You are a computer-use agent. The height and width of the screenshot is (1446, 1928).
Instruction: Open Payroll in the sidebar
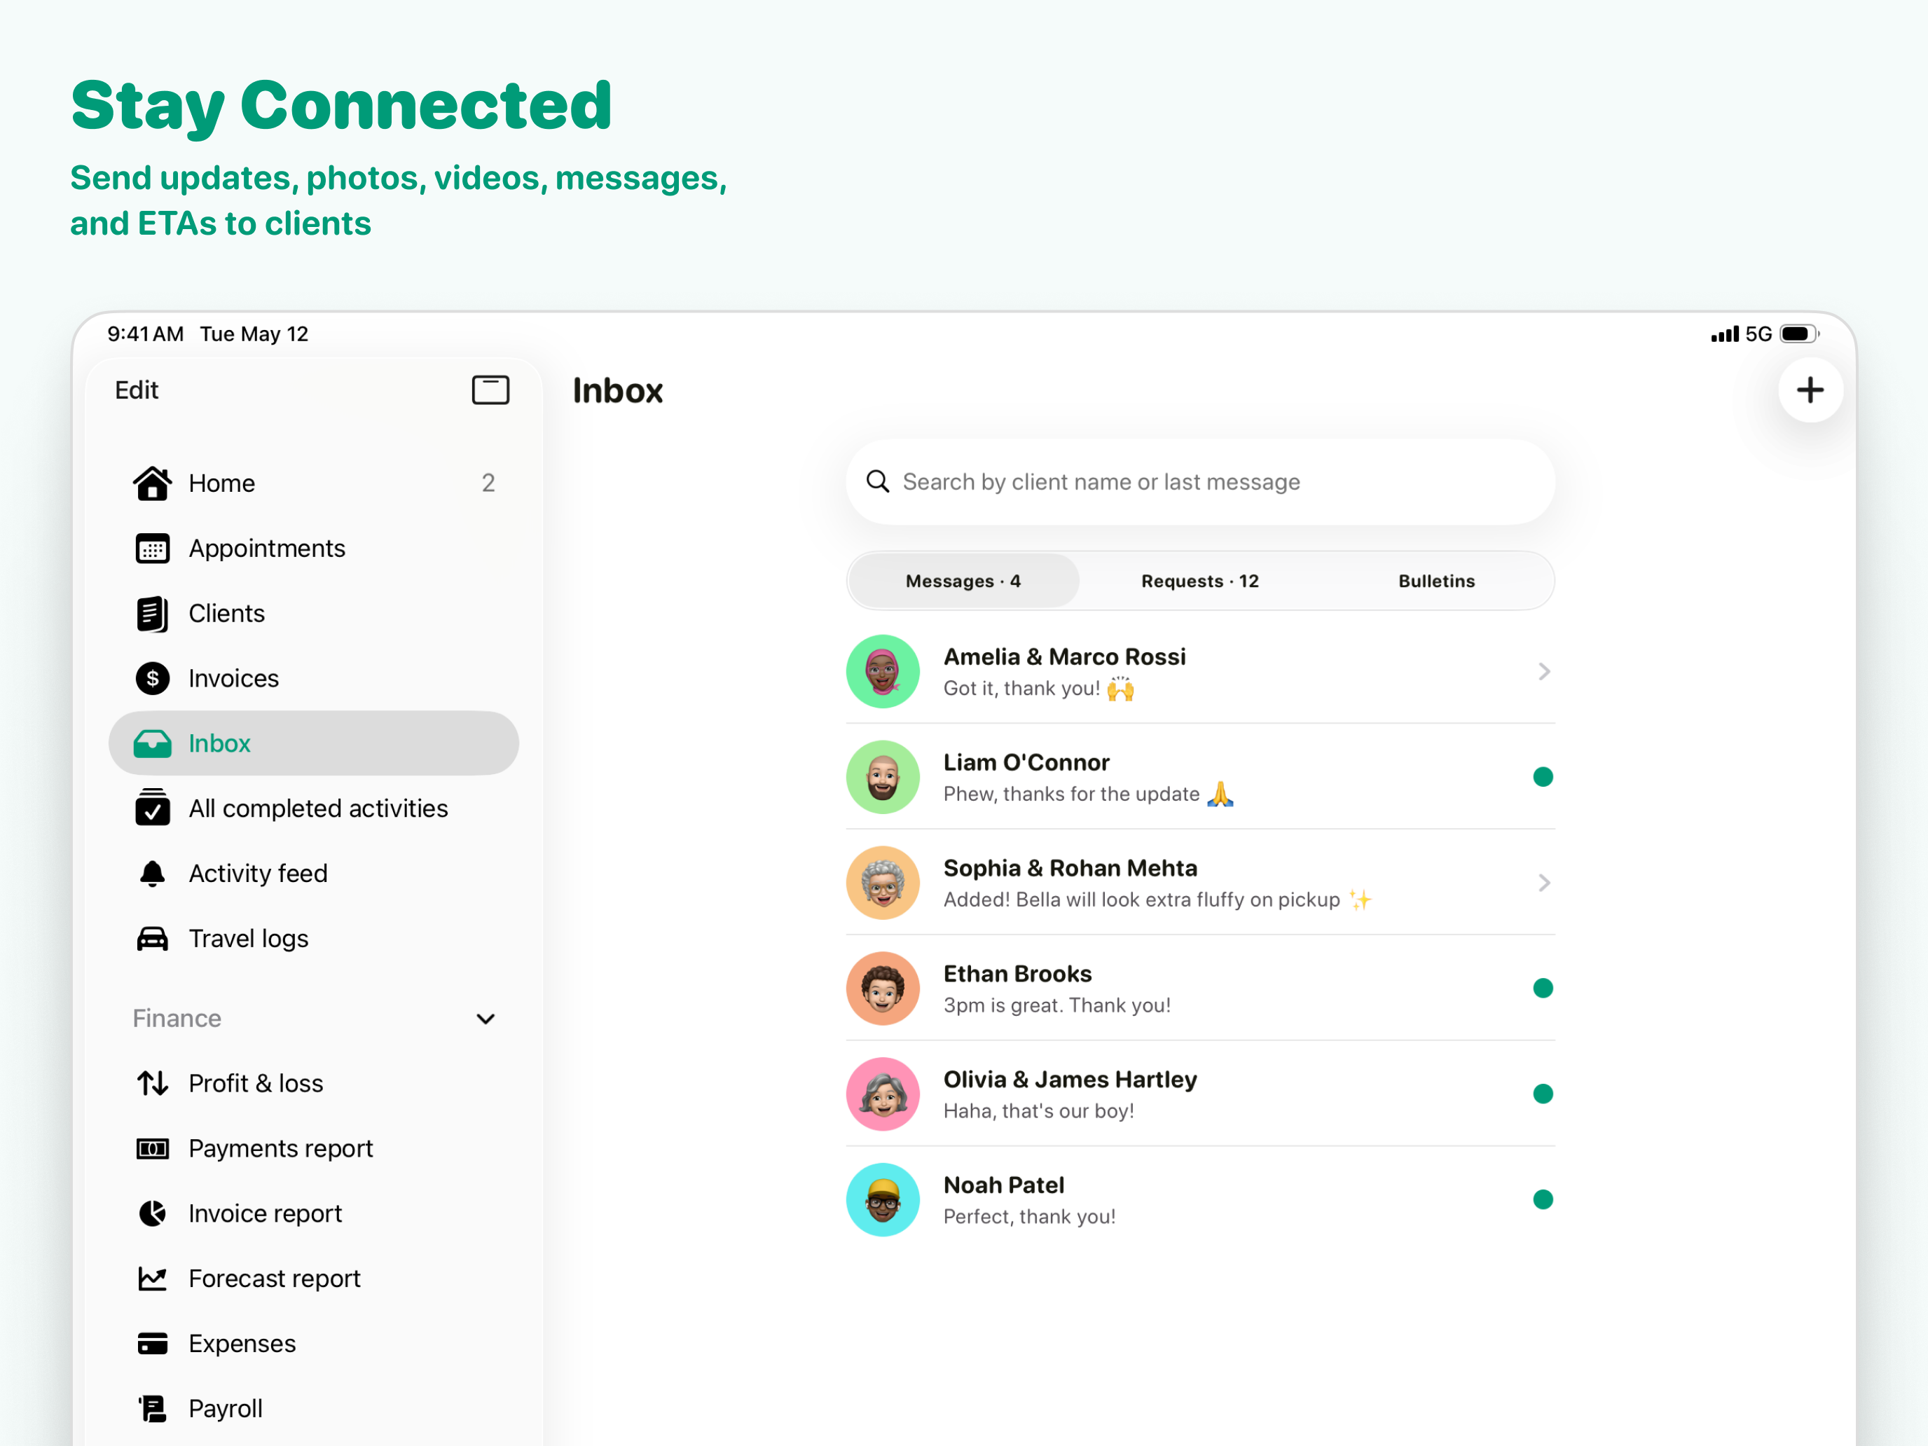(x=314, y=1409)
